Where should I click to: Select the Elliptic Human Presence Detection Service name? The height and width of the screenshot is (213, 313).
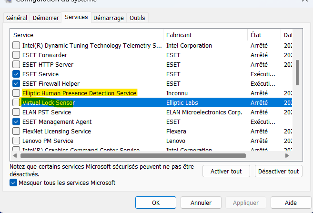click(x=79, y=93)
